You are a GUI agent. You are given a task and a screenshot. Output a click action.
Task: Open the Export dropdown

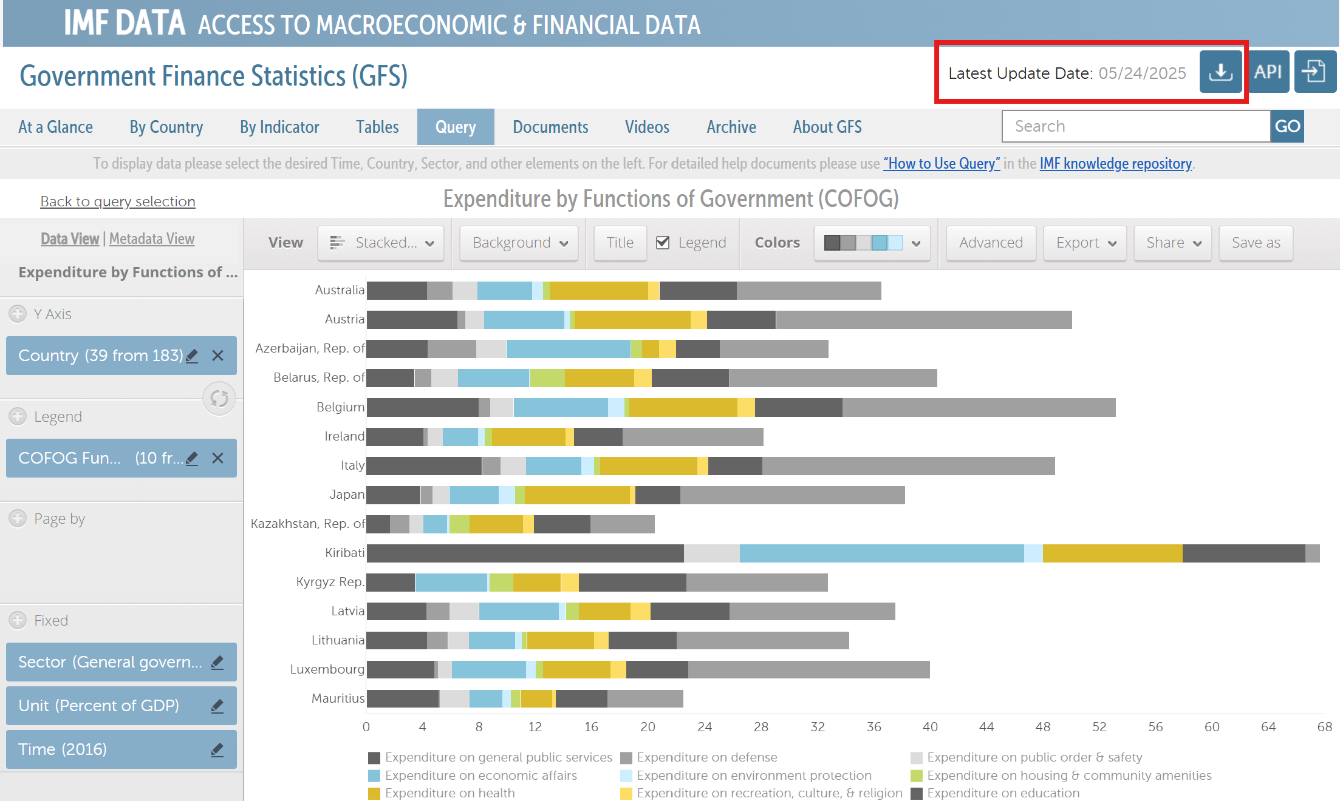pos(1085,243)
